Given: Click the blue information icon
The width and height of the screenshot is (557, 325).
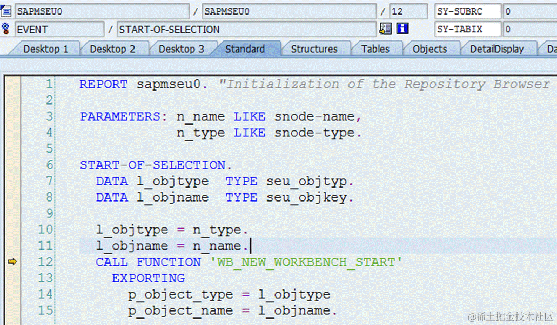Looking at the screenshot, I should click(402, 29).
